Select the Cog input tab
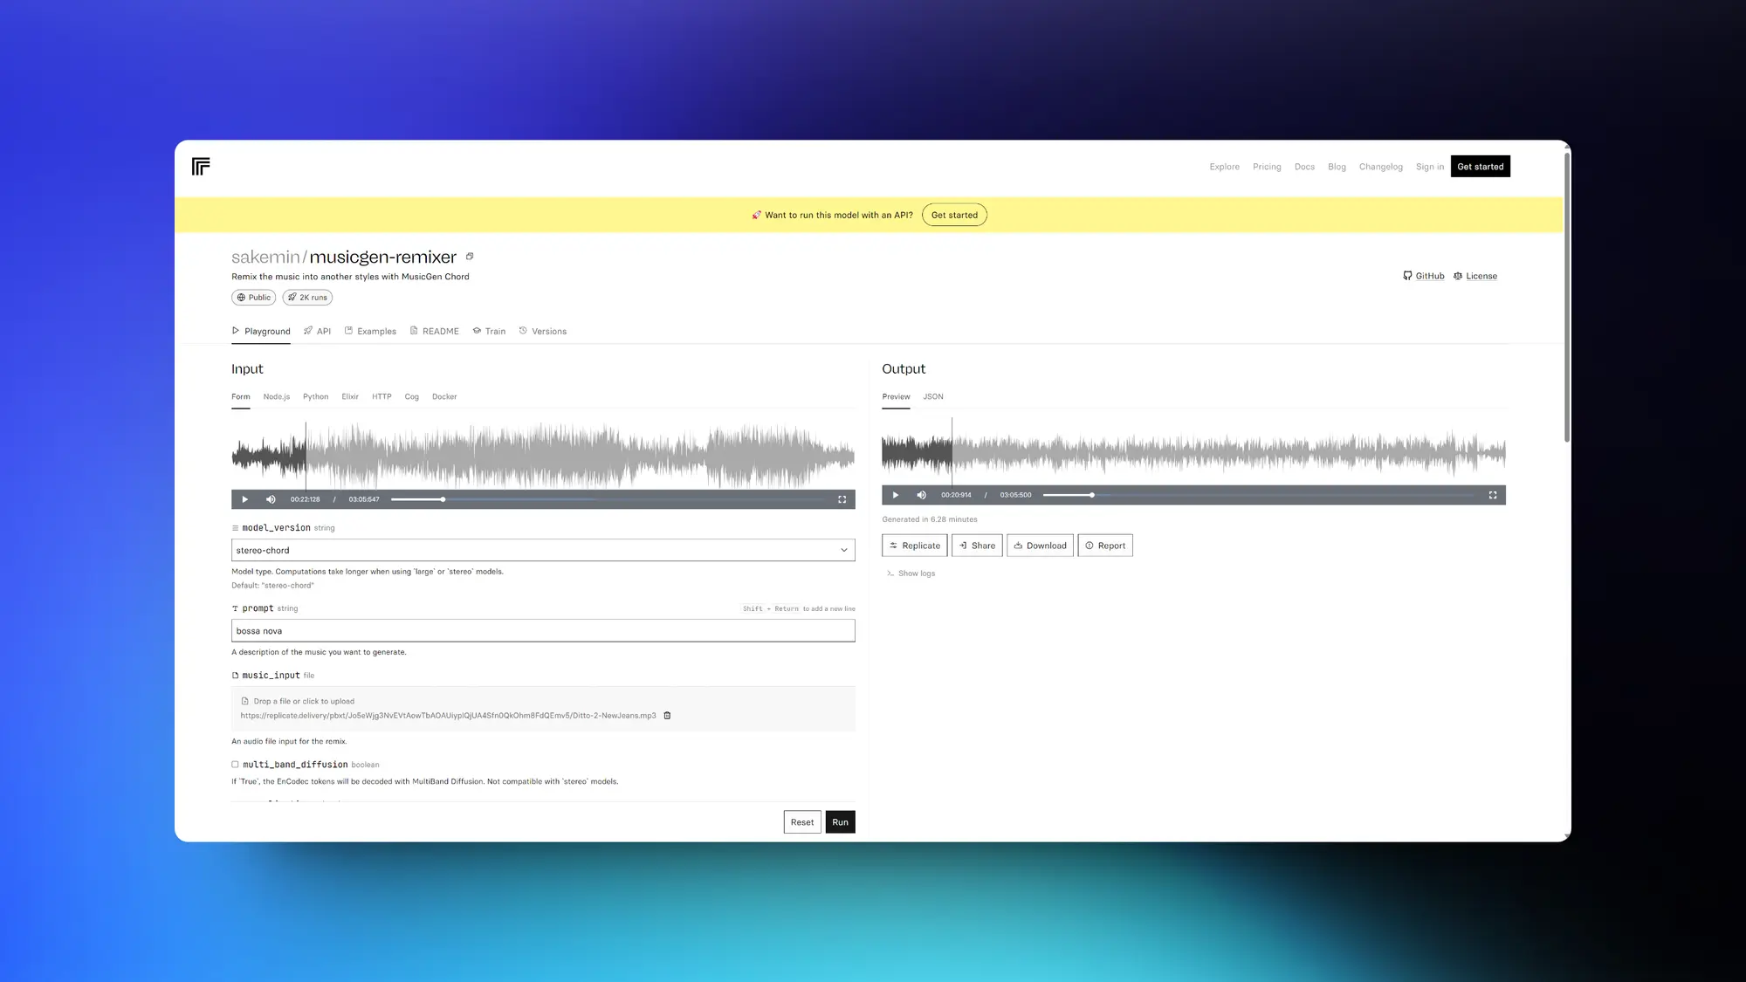The height and width of the screenshot is (982, 1746). 411,397
